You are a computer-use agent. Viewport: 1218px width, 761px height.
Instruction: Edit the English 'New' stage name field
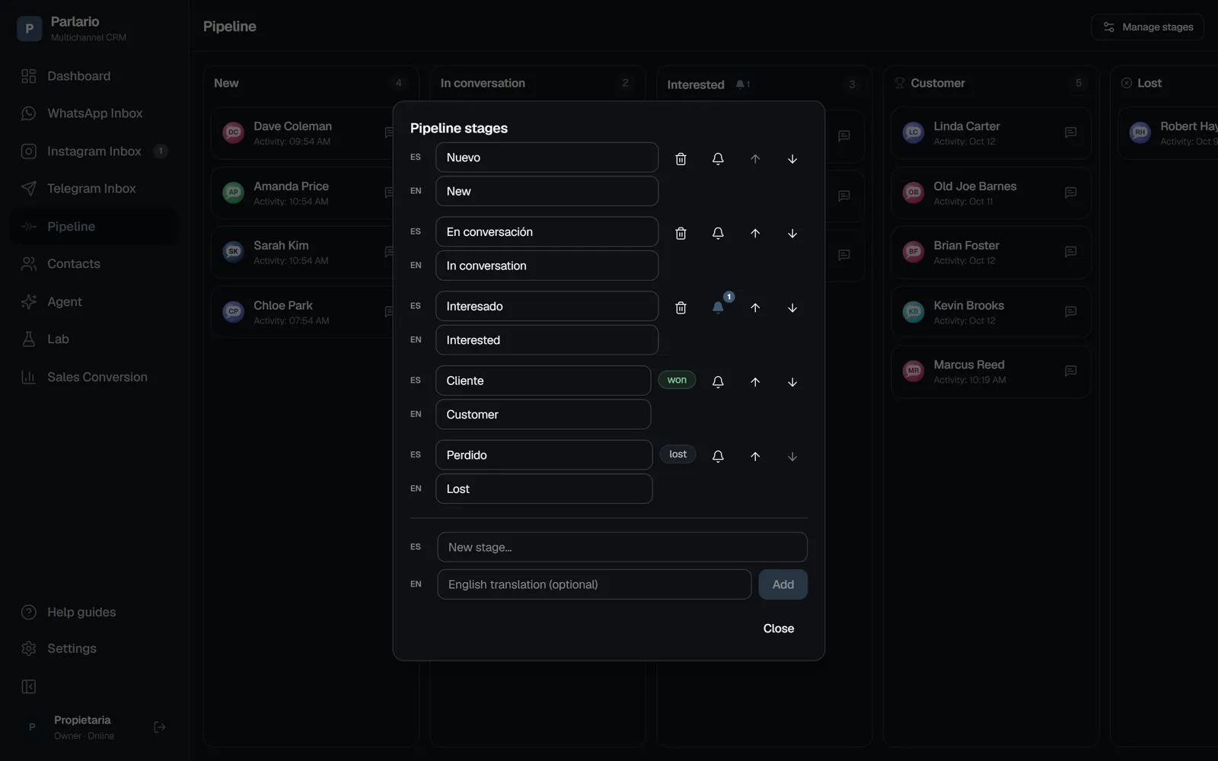click(547, 191)
